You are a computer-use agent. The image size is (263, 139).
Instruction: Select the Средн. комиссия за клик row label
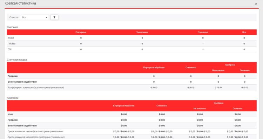pos(35,131)
